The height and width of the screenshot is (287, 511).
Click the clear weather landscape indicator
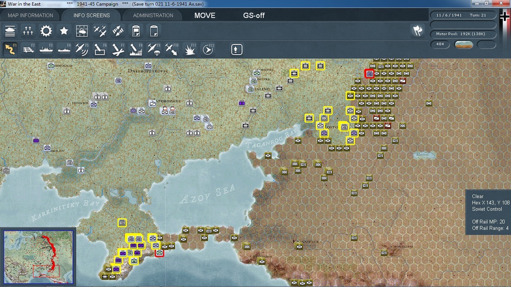pyautogui.click(x=463, y=44)
